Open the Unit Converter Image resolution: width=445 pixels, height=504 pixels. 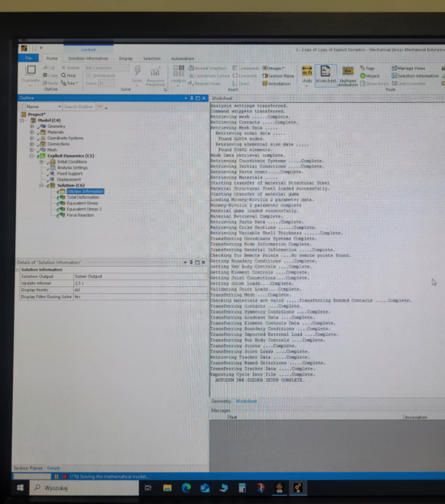pos(408,83)
